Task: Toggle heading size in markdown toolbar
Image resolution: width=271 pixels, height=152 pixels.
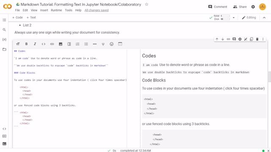Action: [x=18, y=44]
